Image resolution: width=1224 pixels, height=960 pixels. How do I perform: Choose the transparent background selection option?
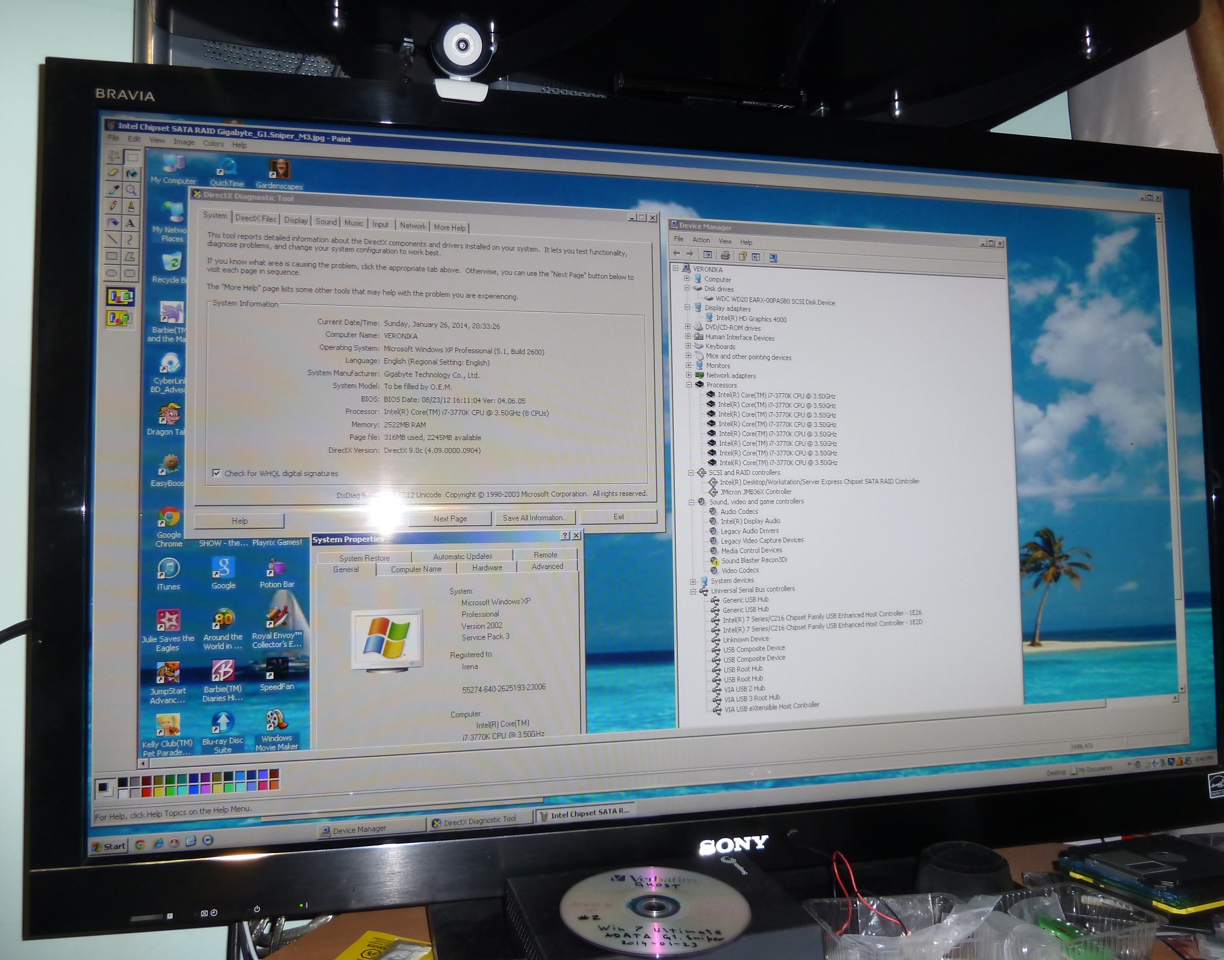coord(119,318)
